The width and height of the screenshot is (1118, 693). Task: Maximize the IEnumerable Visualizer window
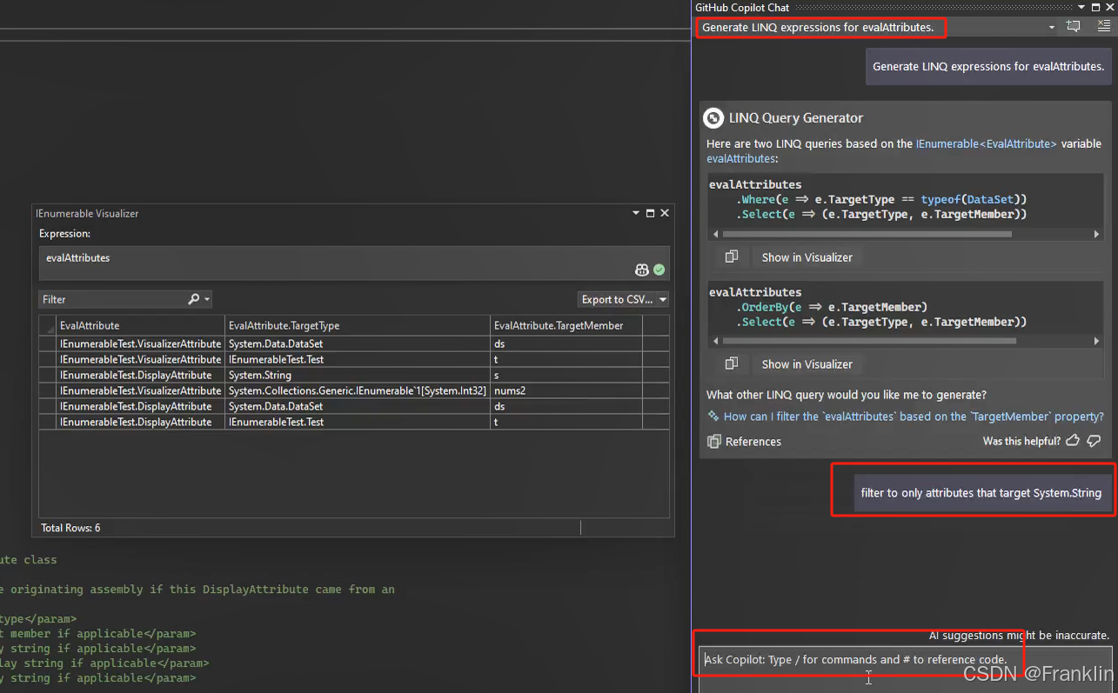(x=650, y=213)
